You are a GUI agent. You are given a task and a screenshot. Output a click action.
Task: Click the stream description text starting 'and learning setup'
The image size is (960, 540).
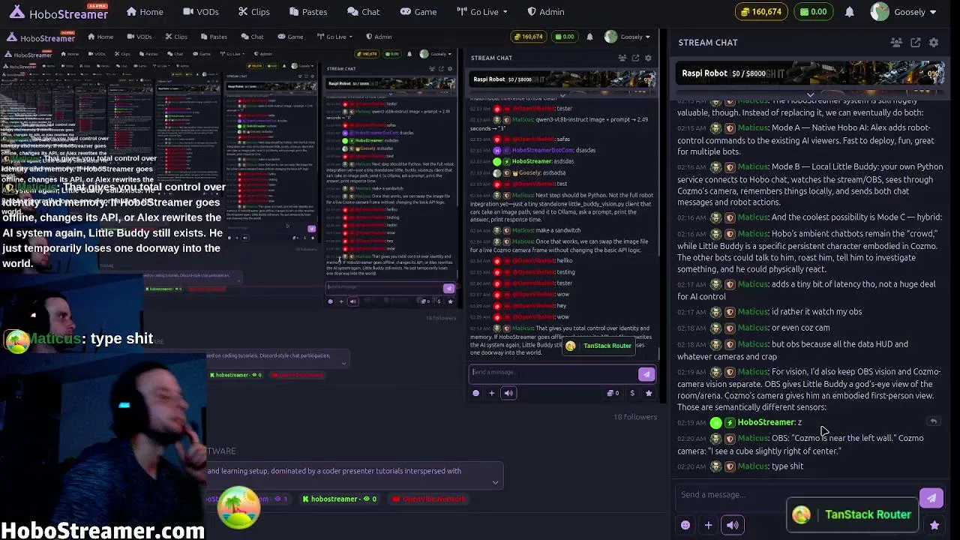(334, 471)
